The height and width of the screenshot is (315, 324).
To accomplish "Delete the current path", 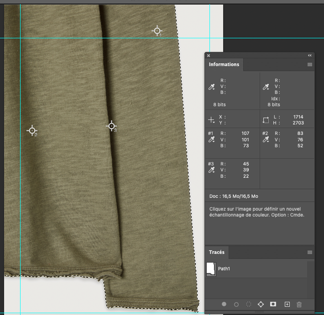I will [299, 304].
